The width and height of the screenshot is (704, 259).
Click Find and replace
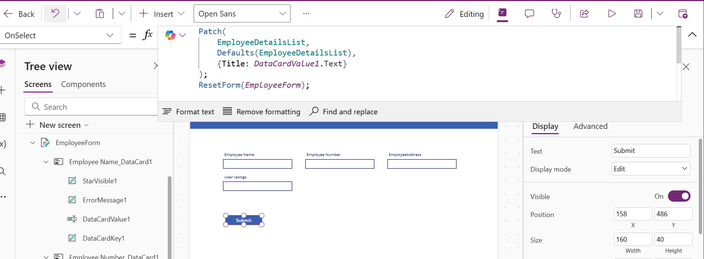(344, 112)
